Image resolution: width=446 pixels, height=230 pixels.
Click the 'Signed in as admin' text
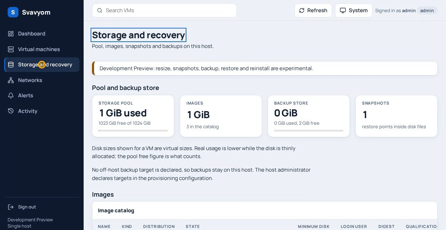click(395, 10)
